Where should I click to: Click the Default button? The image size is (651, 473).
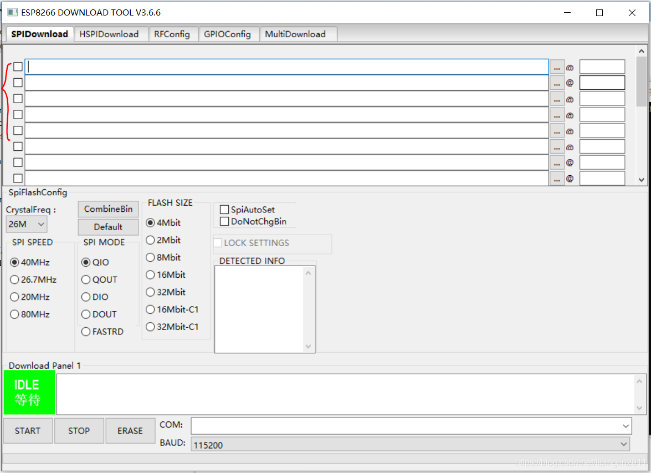tap(109, 227)
